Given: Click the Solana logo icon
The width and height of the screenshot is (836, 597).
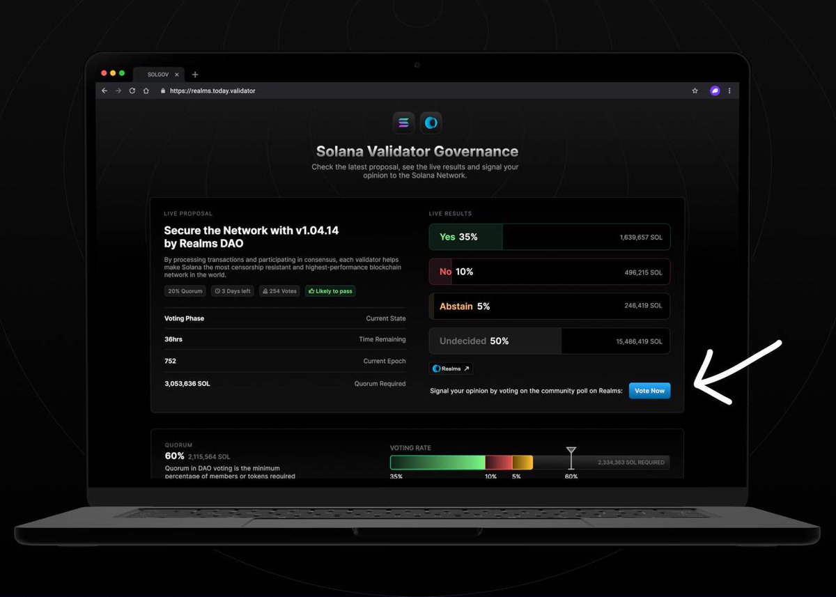Looking at the screenshot, I should pyautogui.click(x=404, y=123).
